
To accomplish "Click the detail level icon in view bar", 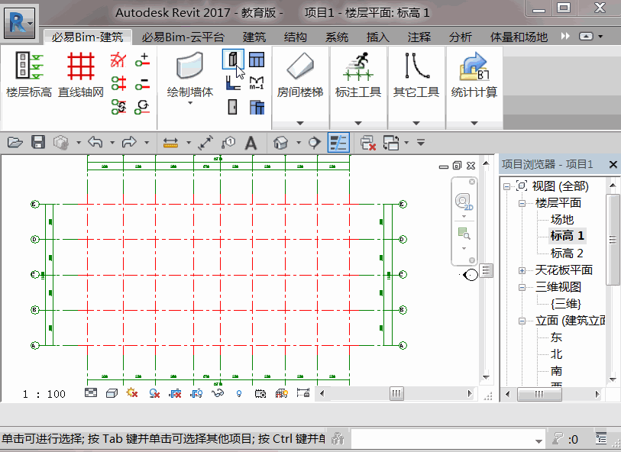I will pos(91,392).
